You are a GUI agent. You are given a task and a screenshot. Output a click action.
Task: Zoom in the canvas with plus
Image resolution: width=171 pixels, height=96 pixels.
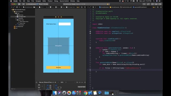(66, 82)
